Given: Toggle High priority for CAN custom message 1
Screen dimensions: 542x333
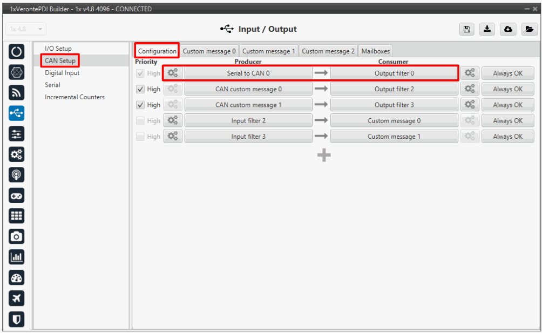Looking at the screenshot, I should tap(141, 105).
